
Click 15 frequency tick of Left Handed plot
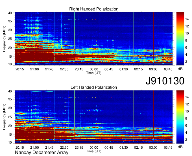pyautogui.click(x=10, y=135)
